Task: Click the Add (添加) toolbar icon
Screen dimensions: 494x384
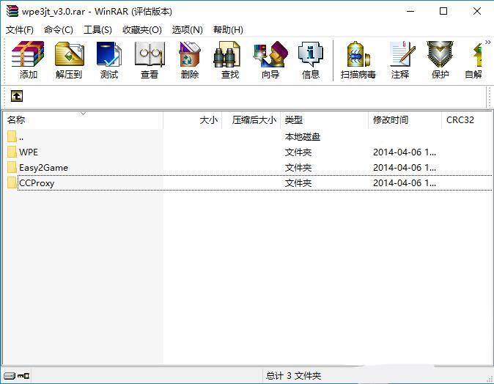Action: coord(28,60)
